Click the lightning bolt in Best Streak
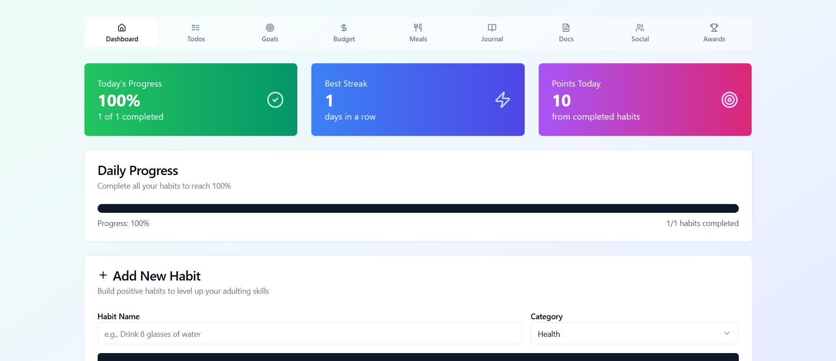Image resolution: width=836 pixels, height=361 pixels. [x=503, y=100]
